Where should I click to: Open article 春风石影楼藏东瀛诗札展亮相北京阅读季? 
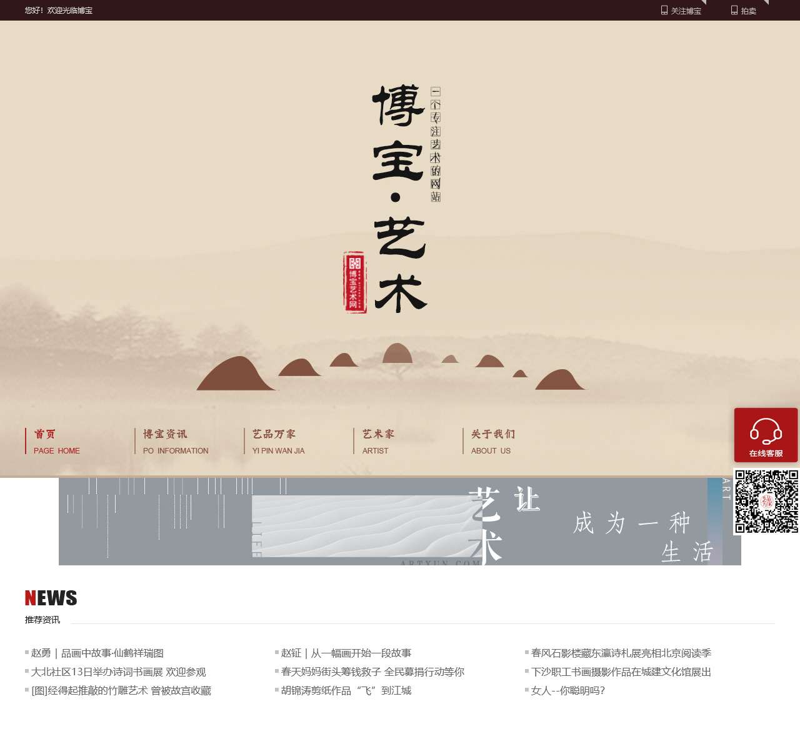[621, 653]
